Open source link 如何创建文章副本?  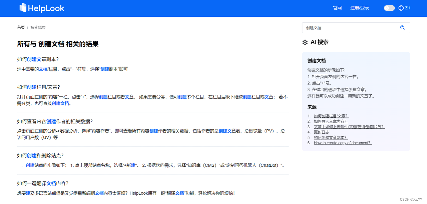[x=331, y=137]
